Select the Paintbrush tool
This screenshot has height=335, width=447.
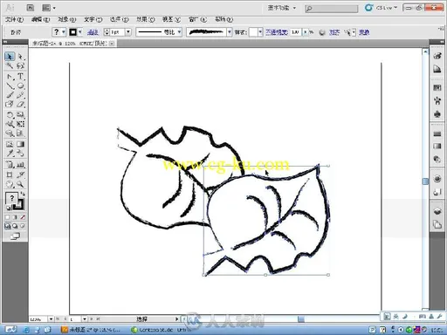pos(10,95)
